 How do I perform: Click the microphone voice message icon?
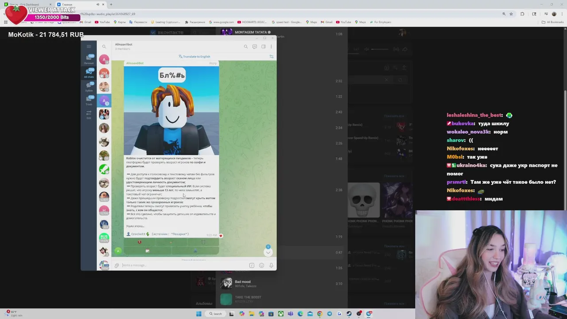[271, 265]
